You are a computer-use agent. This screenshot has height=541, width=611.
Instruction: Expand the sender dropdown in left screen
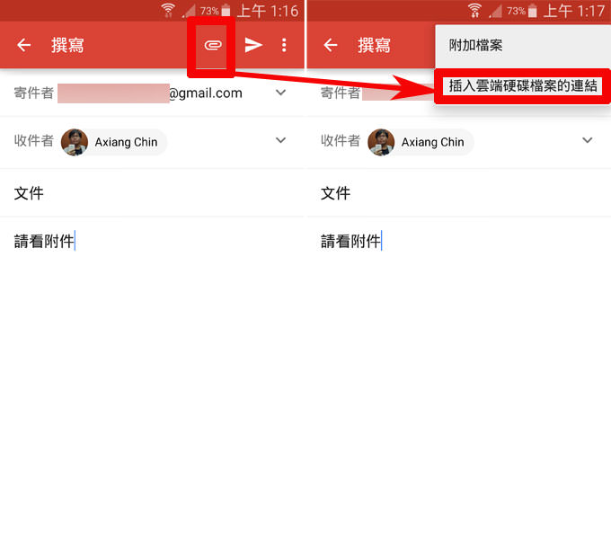pyautogui.click(x=281, y=93)
